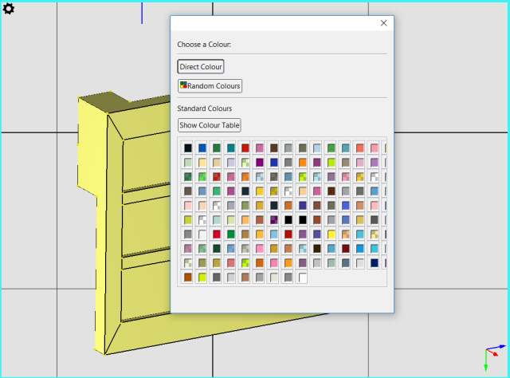Choose the yellow swatch in the bottom row
The width and height of the screenshot is (510, 378).
tap(202, 277)
